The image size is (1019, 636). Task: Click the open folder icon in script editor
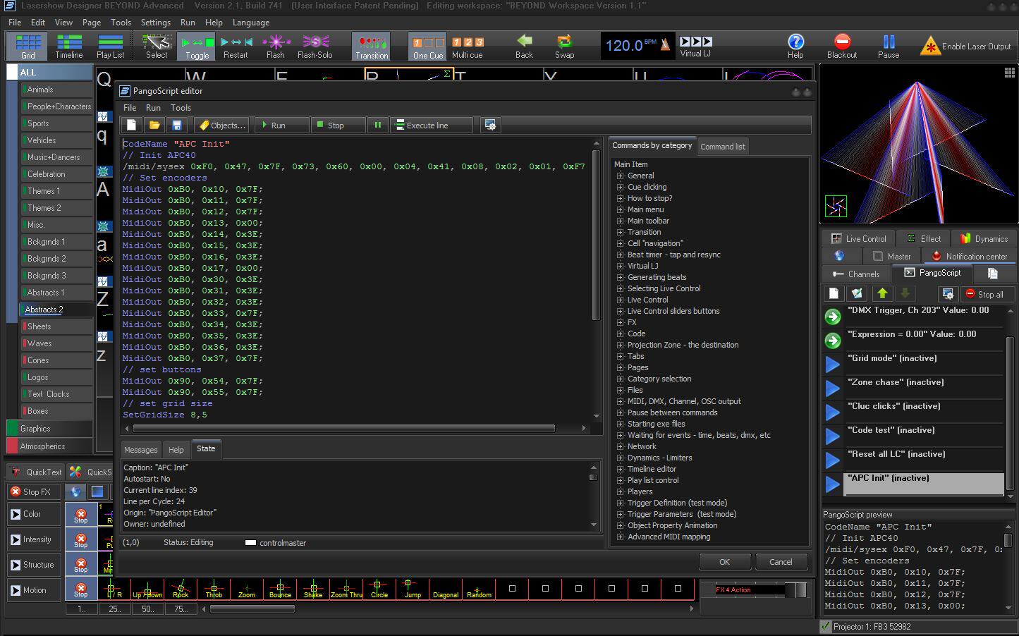pyautogui.click(x=154, y=125)
